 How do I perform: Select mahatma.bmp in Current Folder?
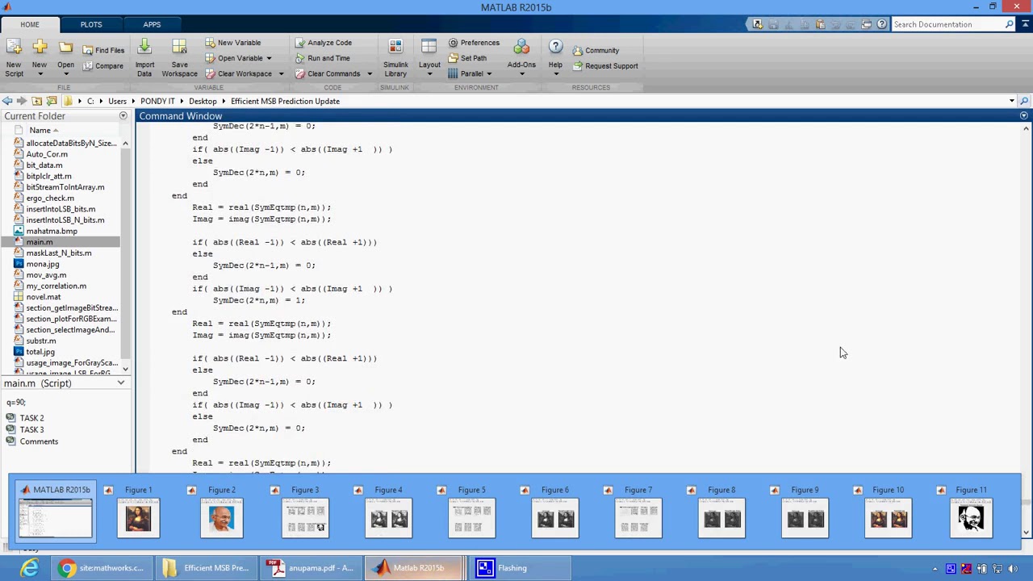[52, 231]
